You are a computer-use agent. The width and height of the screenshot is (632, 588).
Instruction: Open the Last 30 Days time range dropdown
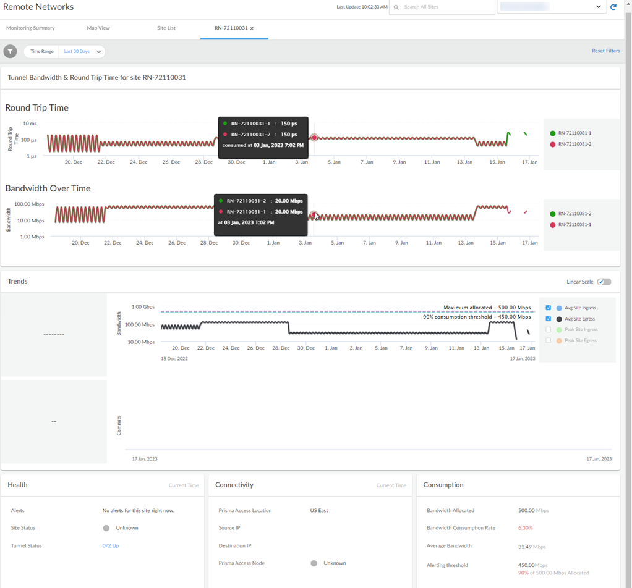click(82, 52)
